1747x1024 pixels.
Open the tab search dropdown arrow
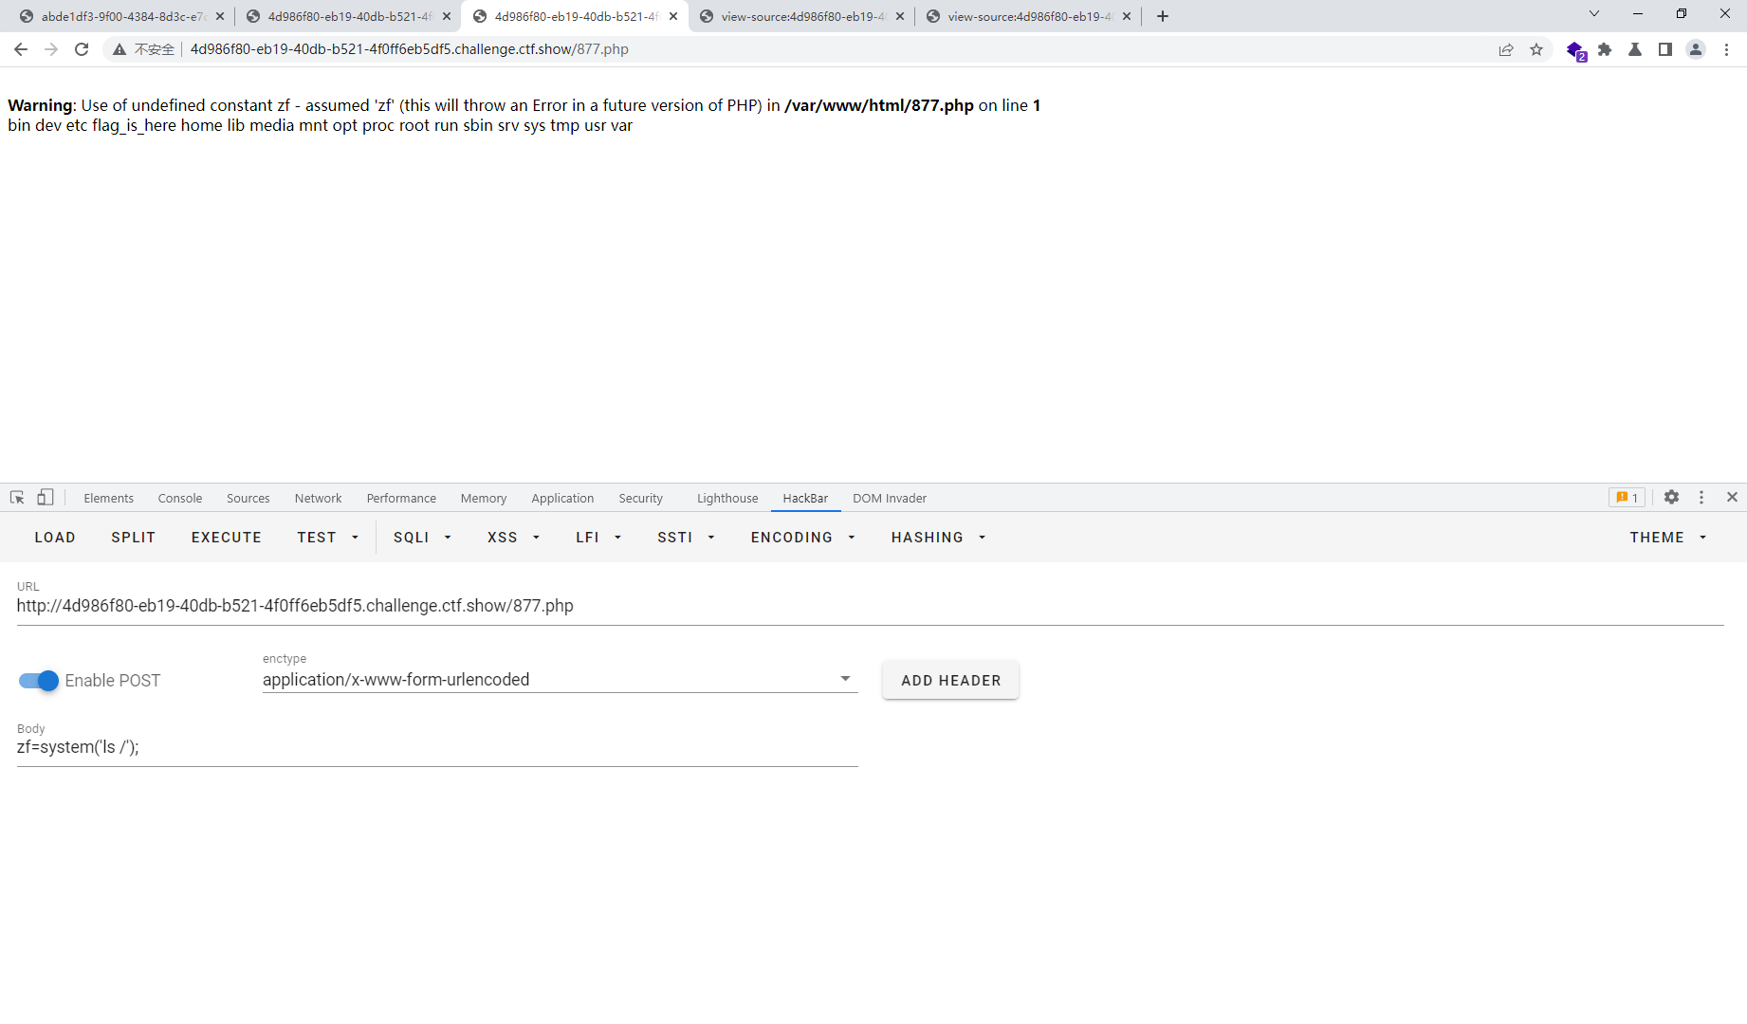click(1594, 13)
